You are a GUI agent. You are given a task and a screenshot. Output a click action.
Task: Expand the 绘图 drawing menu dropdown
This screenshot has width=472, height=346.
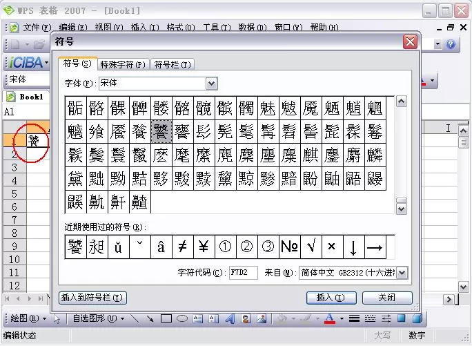click(x=45, y=318)
